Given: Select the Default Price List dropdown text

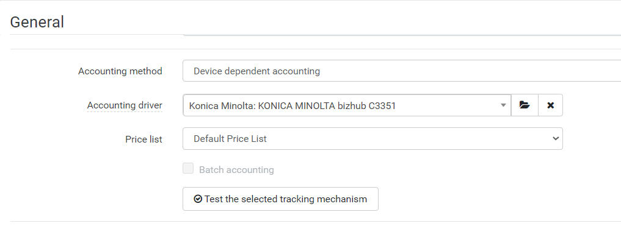Looking at the screenshot, I should pyautogui.click(x=230, y=139).
